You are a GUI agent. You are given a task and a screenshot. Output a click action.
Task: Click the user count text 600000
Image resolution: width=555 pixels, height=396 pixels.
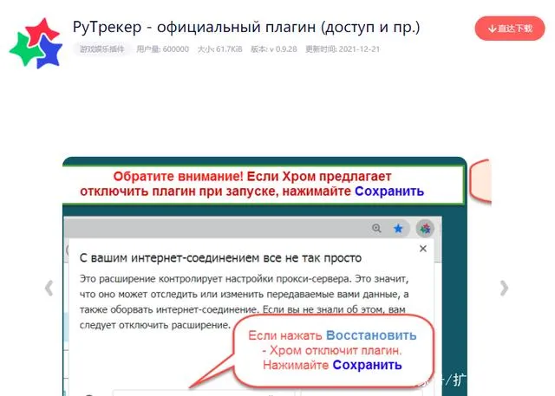tap(162, 49)
